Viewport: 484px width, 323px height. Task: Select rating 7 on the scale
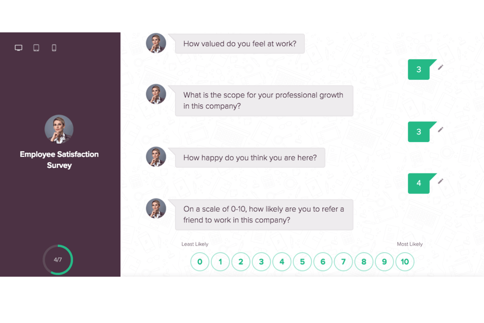(343, 261)
